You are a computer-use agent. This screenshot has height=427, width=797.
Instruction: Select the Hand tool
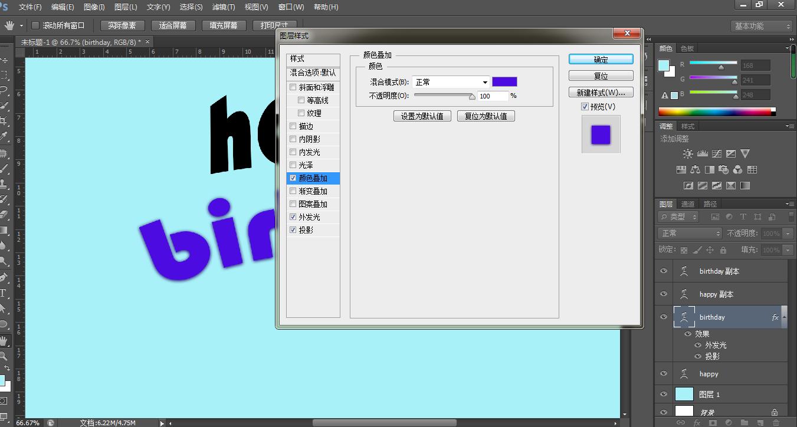pyautogui.click(x=5, y=340)
